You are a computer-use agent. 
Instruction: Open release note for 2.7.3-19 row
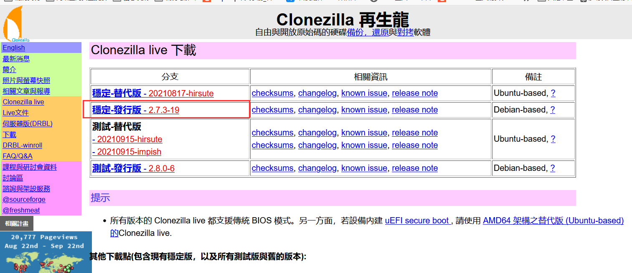point(415,110)
